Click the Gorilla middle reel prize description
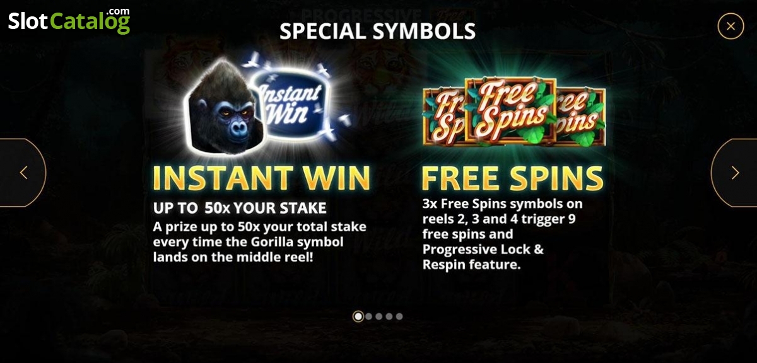Viewport: 757px width, 363px height. tap(260, 242)
